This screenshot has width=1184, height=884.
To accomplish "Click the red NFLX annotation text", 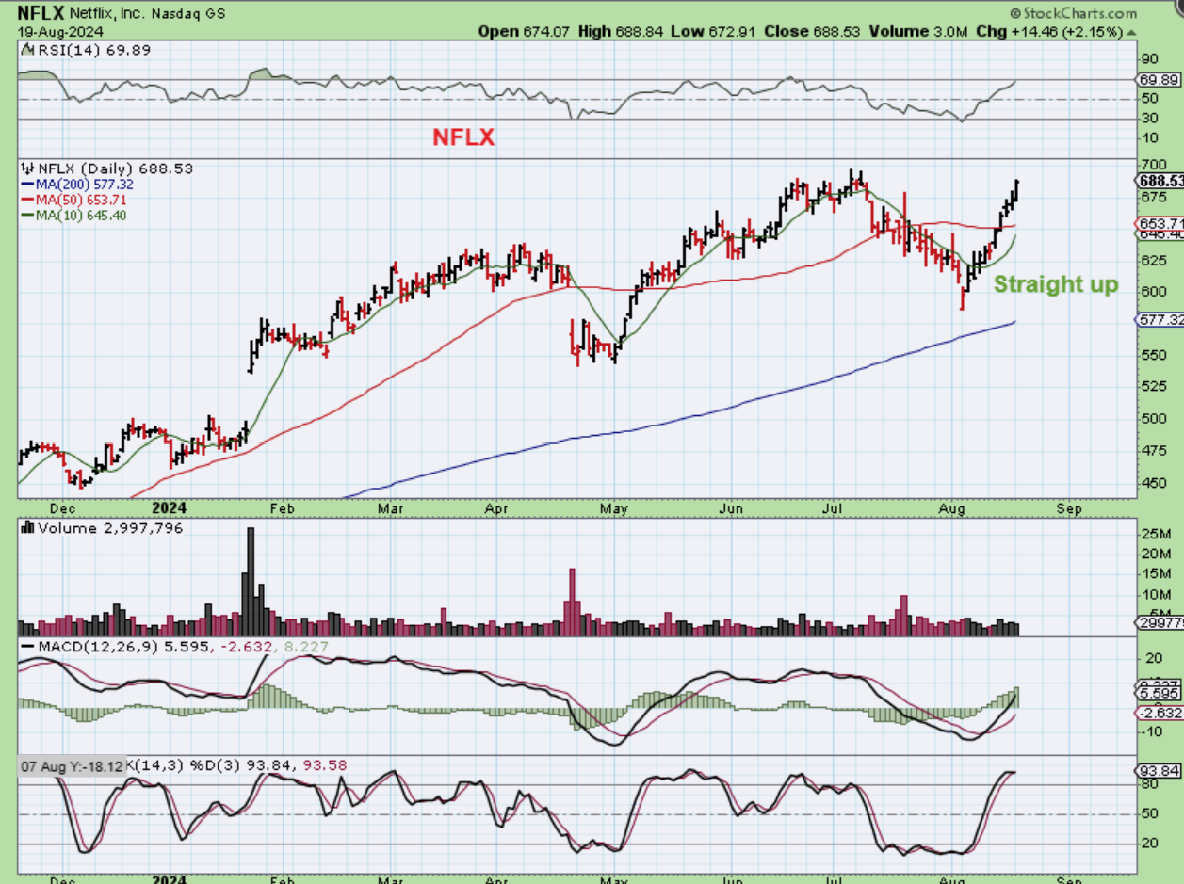I will click(x=463, y=137).
